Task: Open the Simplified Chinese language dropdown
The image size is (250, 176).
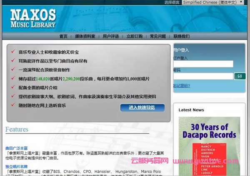Action: (x=216, y=2)
